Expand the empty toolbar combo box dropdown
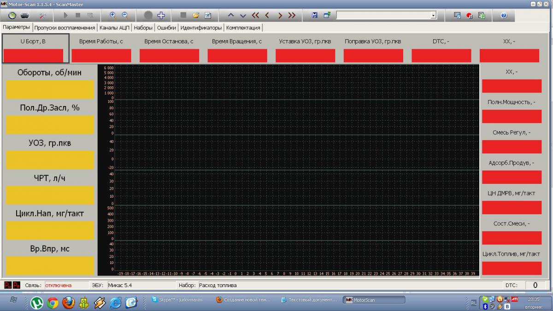This screenshot has height=311, width=553. click(433, 15)
